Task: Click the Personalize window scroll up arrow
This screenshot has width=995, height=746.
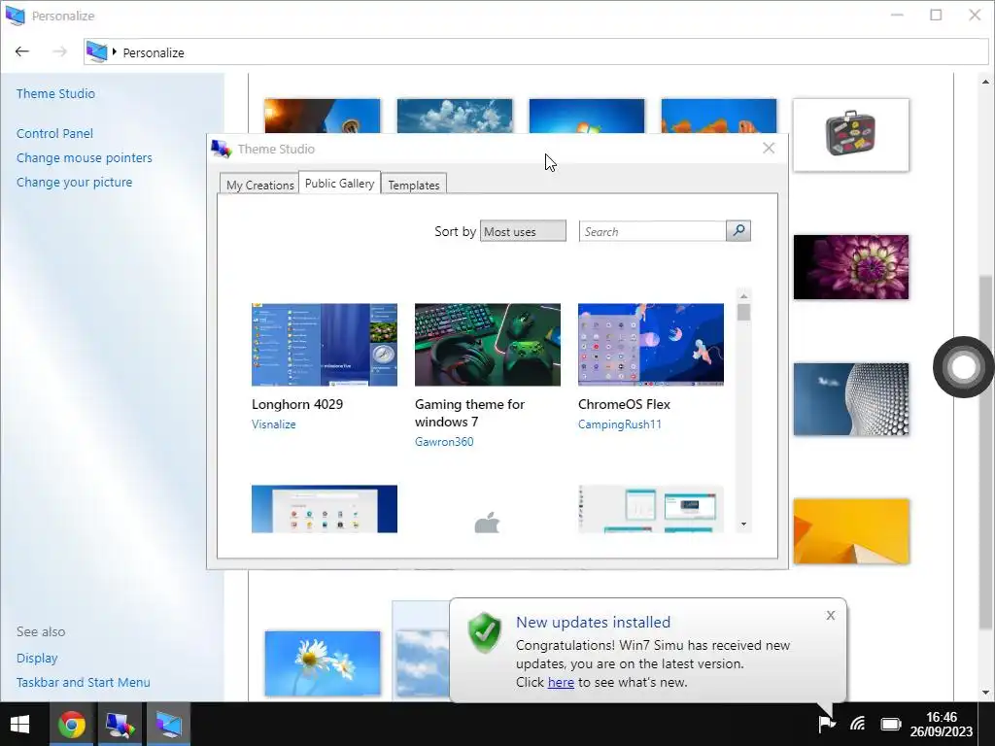Action: point(985,82)
